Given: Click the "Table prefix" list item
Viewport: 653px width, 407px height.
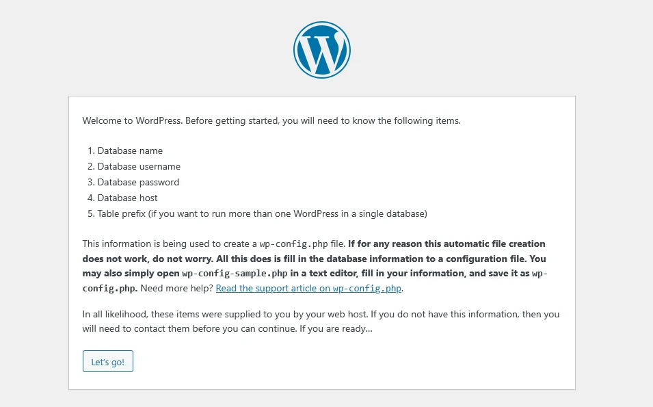Looking at the screenshot, I should click(x=122, y=213).
